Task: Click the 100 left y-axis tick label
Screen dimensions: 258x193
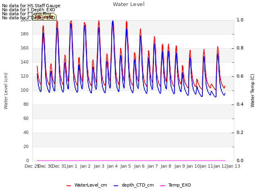Action: 25,90
